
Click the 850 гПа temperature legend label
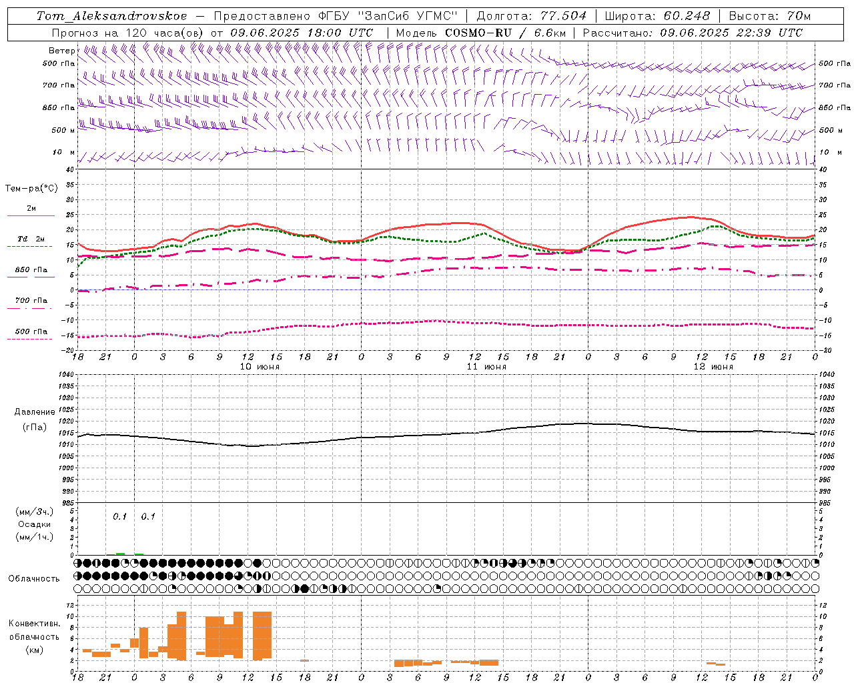pyautogui.click(x=31, y=270)
